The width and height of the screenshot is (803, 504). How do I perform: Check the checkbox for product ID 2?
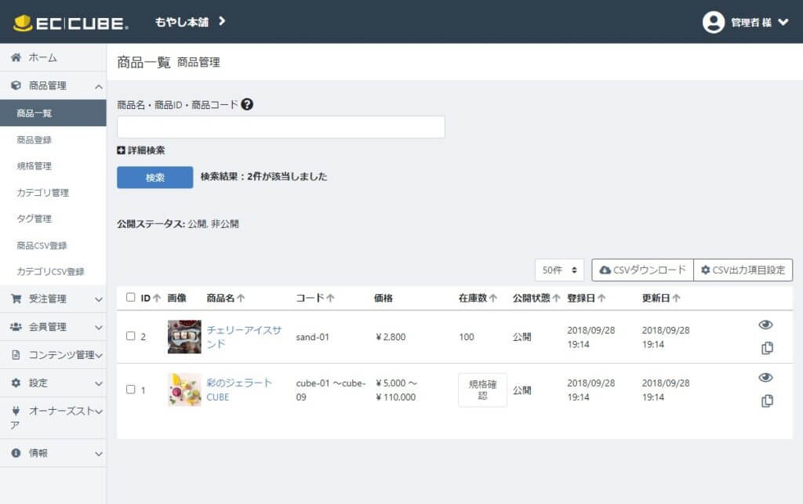click(131, 336)
